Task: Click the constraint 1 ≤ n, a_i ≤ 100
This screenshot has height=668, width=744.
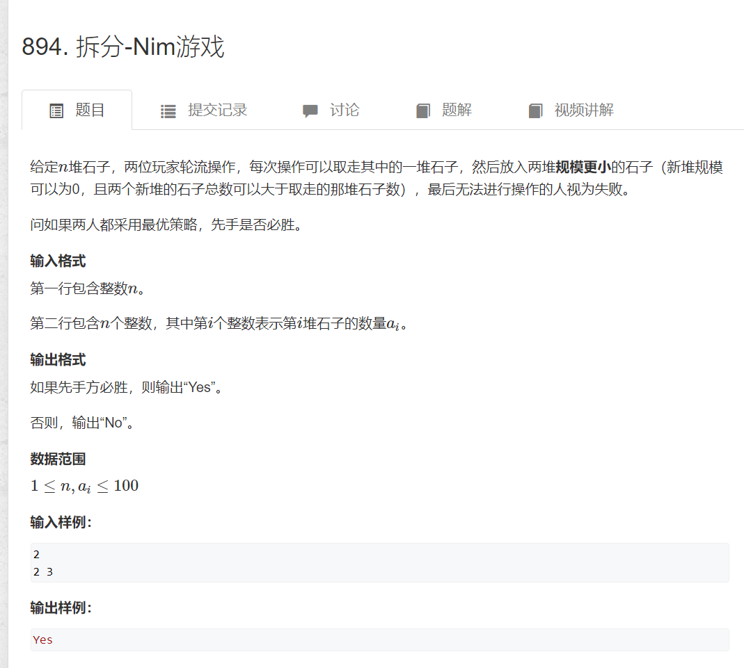Action: pyautogui.click(x=84, y=486)
